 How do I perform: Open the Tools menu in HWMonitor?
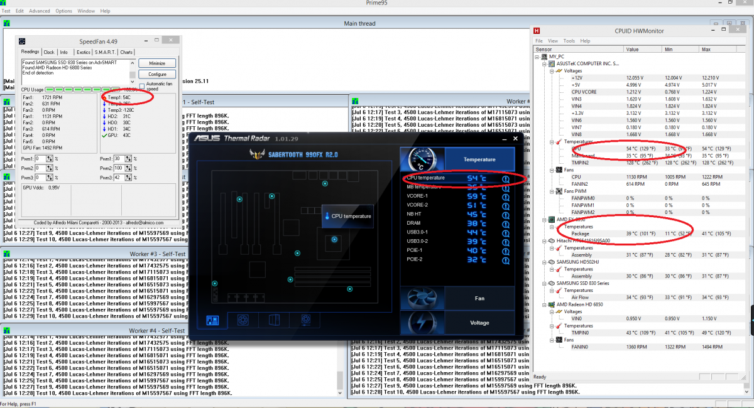coord(569,41)
